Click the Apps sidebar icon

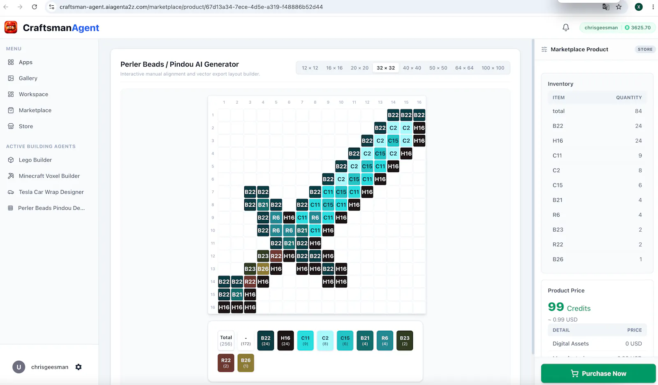coord(11,62)
